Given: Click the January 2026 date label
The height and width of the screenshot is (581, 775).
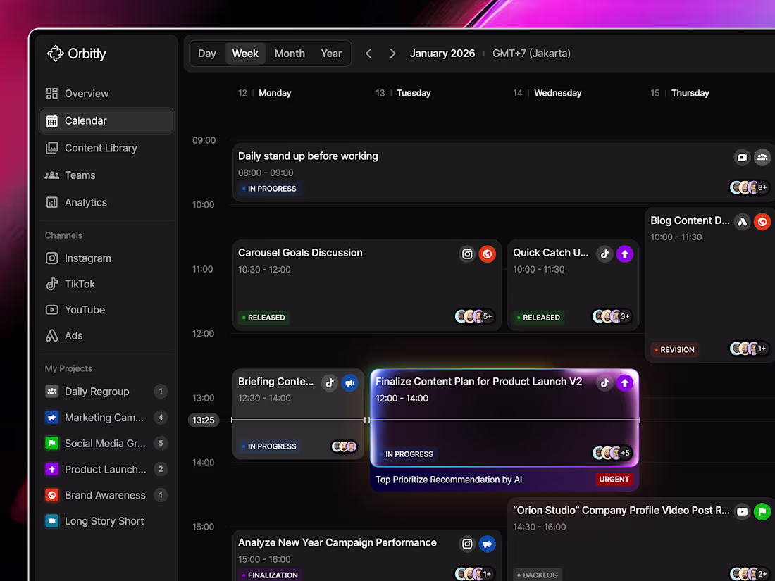Looking at the screenshot, I should (x=442, y=54).
